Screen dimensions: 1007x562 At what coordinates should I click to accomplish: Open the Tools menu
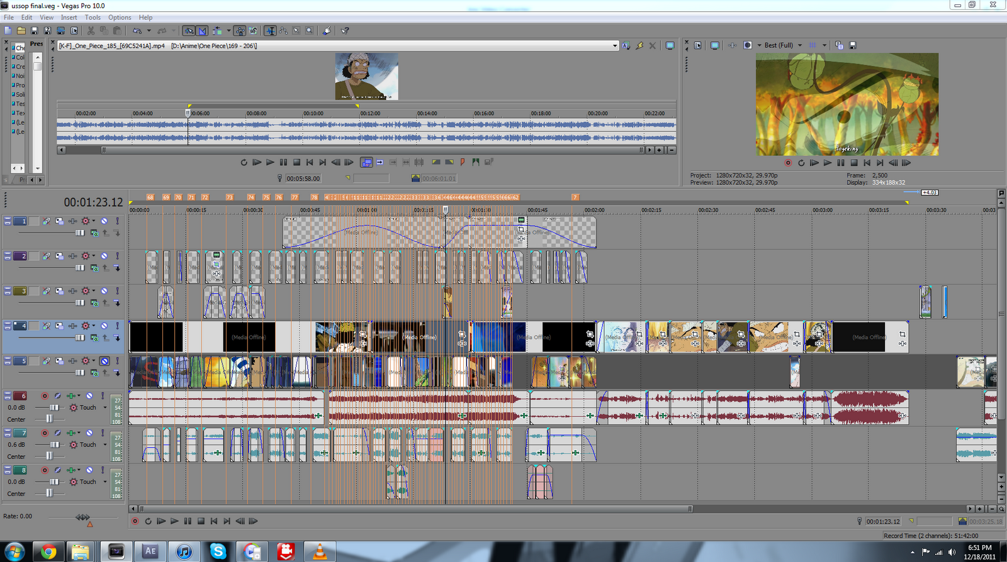point(93,18)
